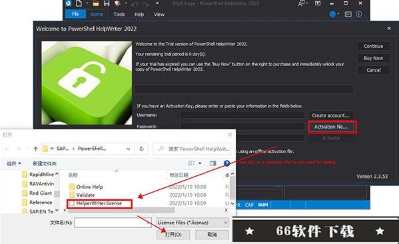The width and height of the screenshot is (399, 244).
Task: Click the PowerShell HelpWriter app logo icon
Action: [68, 3]
